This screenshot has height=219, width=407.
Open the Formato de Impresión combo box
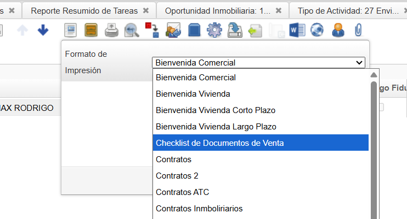click(258, 63)
